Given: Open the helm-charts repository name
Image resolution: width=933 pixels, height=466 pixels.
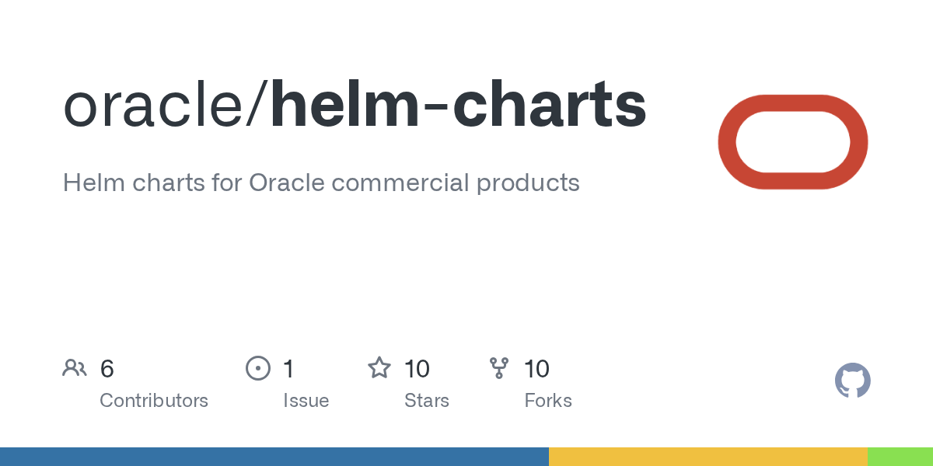Looking at the screenshot, I should 457,106.
